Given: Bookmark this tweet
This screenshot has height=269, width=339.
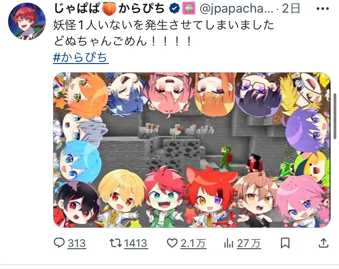Looking at the screenshot, I should coord(285,243).
